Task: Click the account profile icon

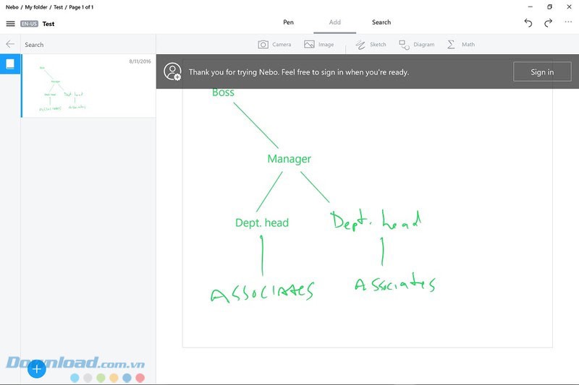Action: (x=172, y=72)
